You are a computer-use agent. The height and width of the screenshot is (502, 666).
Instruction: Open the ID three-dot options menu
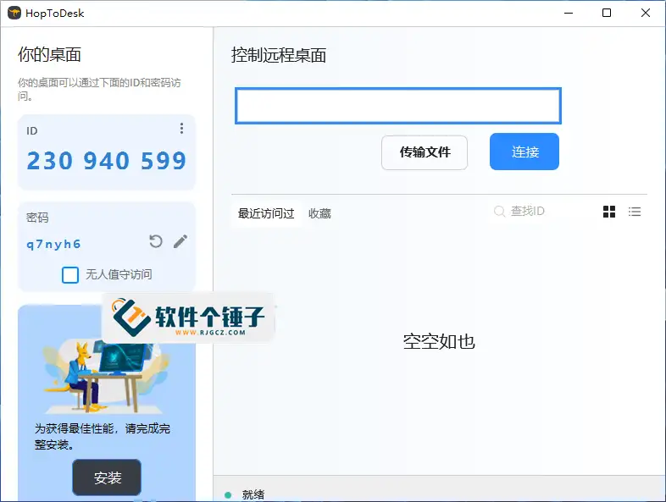(x=181, y=129)
